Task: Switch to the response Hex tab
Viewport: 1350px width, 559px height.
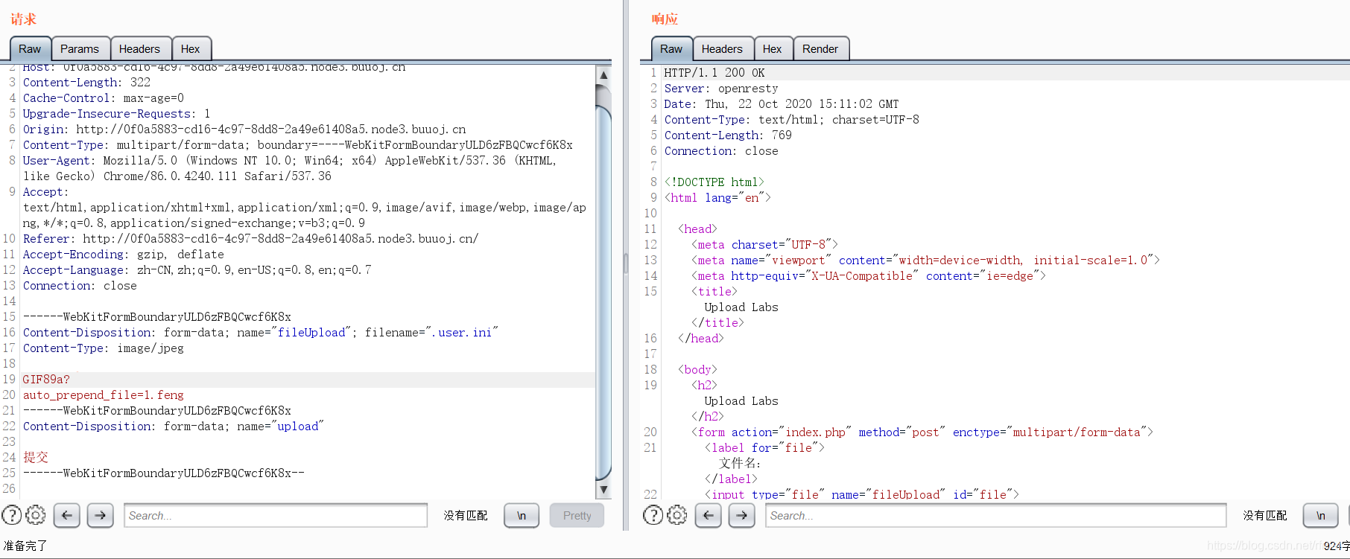Action: pyautogui.click(x=773, y=49)
